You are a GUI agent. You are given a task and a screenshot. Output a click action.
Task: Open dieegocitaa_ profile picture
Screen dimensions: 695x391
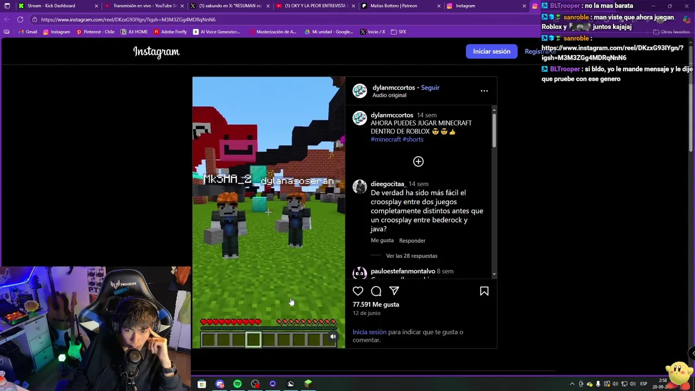pos(359,187)
